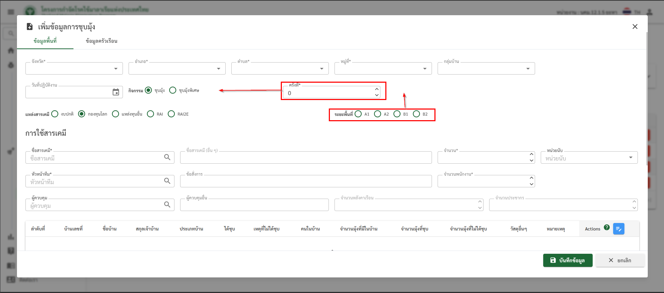This screenshot has width=664, height=293.
Task: Select the ข้อมูลพื้นที่ tab
Action: (x=45, y=41)
